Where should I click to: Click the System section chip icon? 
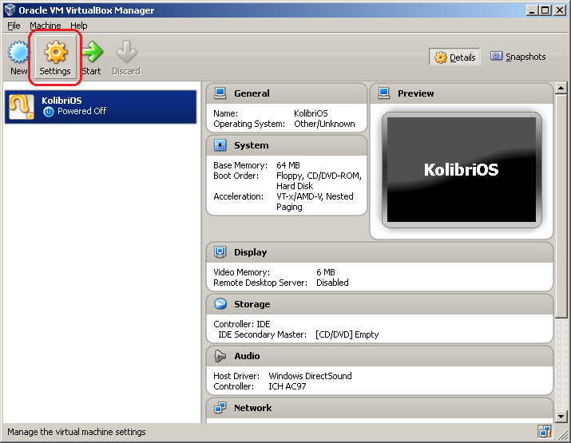point(220,145)
